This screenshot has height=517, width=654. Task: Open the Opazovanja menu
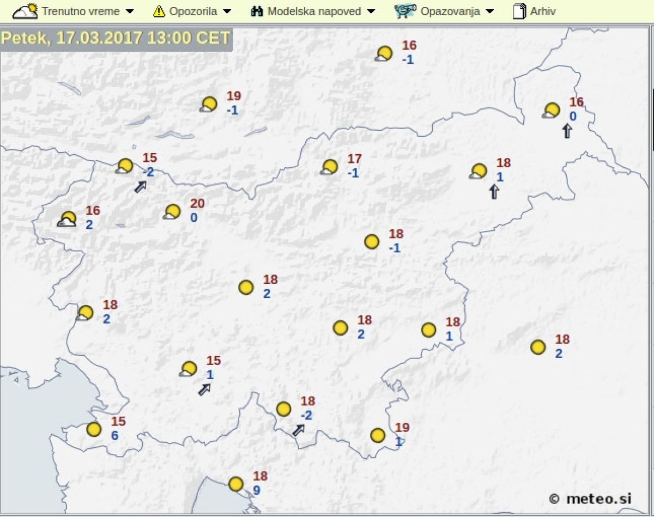point(450,11)
